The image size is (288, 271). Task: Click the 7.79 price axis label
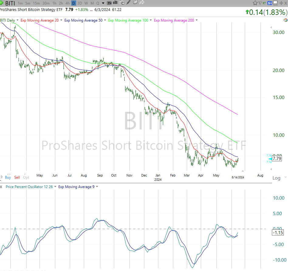pos(277,158)
